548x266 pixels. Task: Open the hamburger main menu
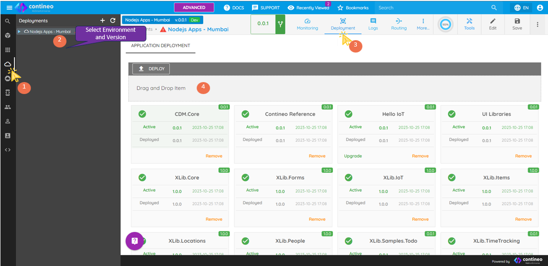[9, 8]
